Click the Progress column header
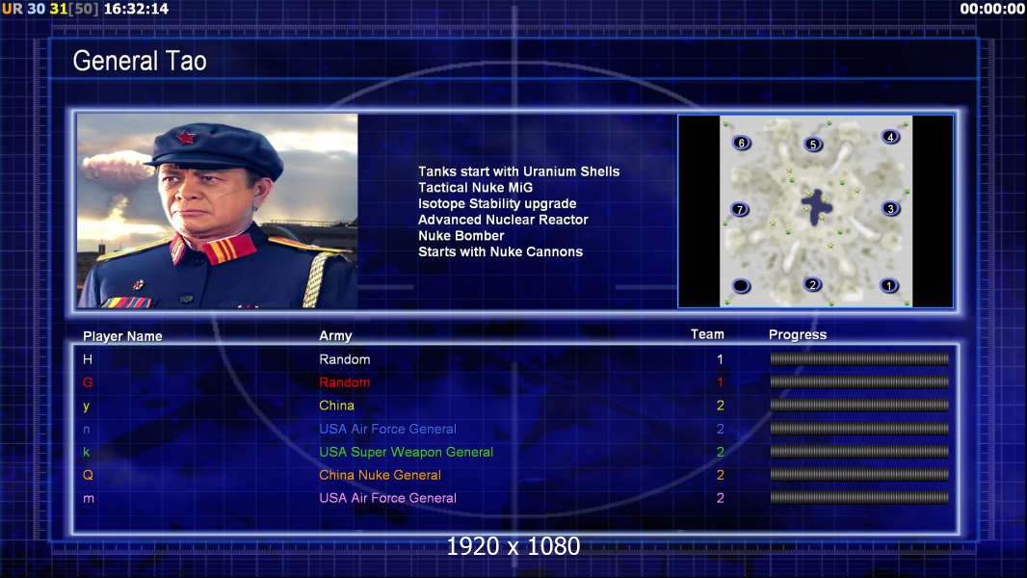Screen dimensions: 1027x578 pyautogui.click(x=798, y=334)
